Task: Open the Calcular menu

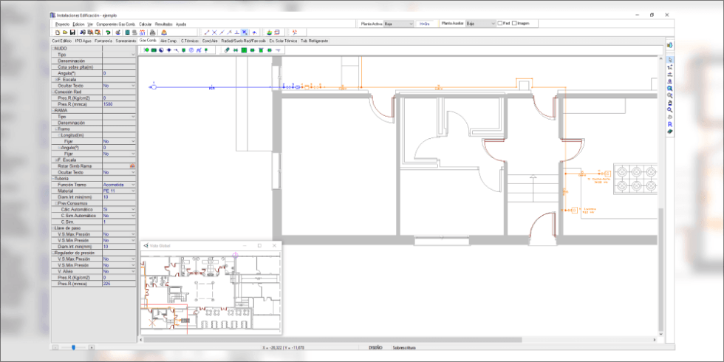Action: click(145, 24)
